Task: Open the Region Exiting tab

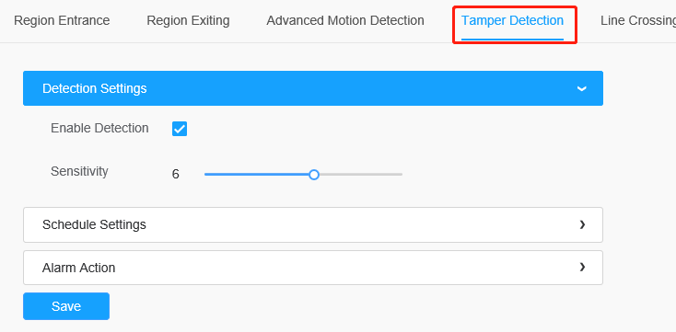Action: (x=188, y=20)
